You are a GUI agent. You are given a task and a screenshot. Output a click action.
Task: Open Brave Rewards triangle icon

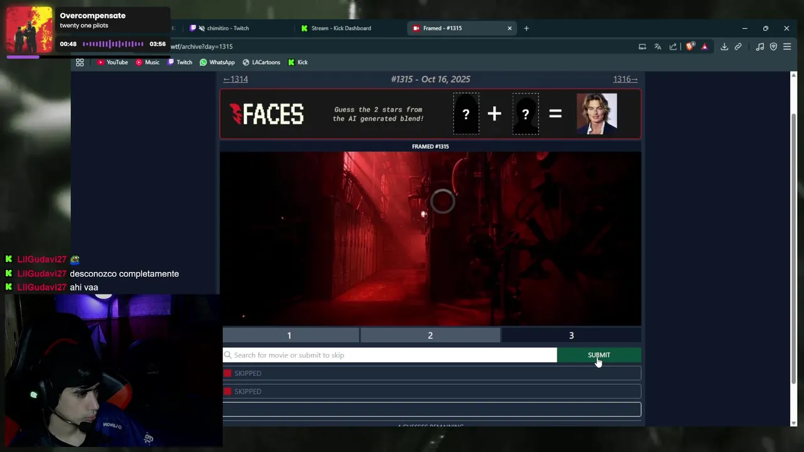(x=704, y=46)
